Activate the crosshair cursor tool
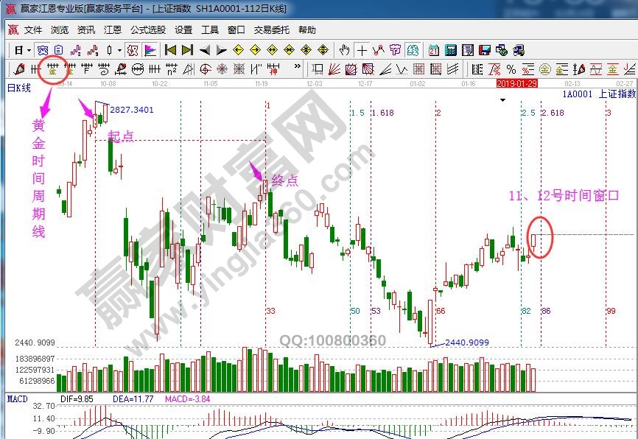 pyautogui.click(x=362, y=50)
